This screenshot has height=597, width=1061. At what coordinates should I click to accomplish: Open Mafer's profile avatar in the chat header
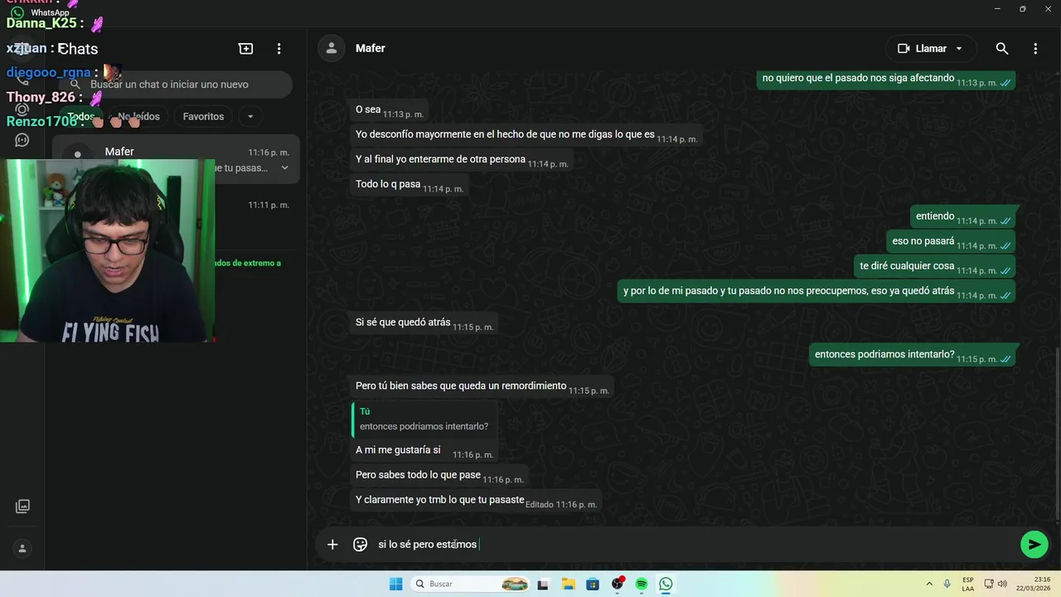[332, 48]
